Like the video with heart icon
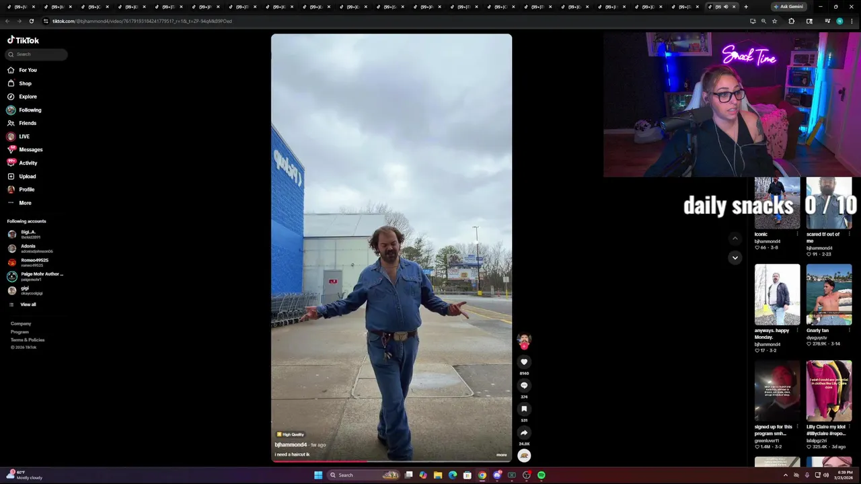861x484 pixels. coord(524,362)
